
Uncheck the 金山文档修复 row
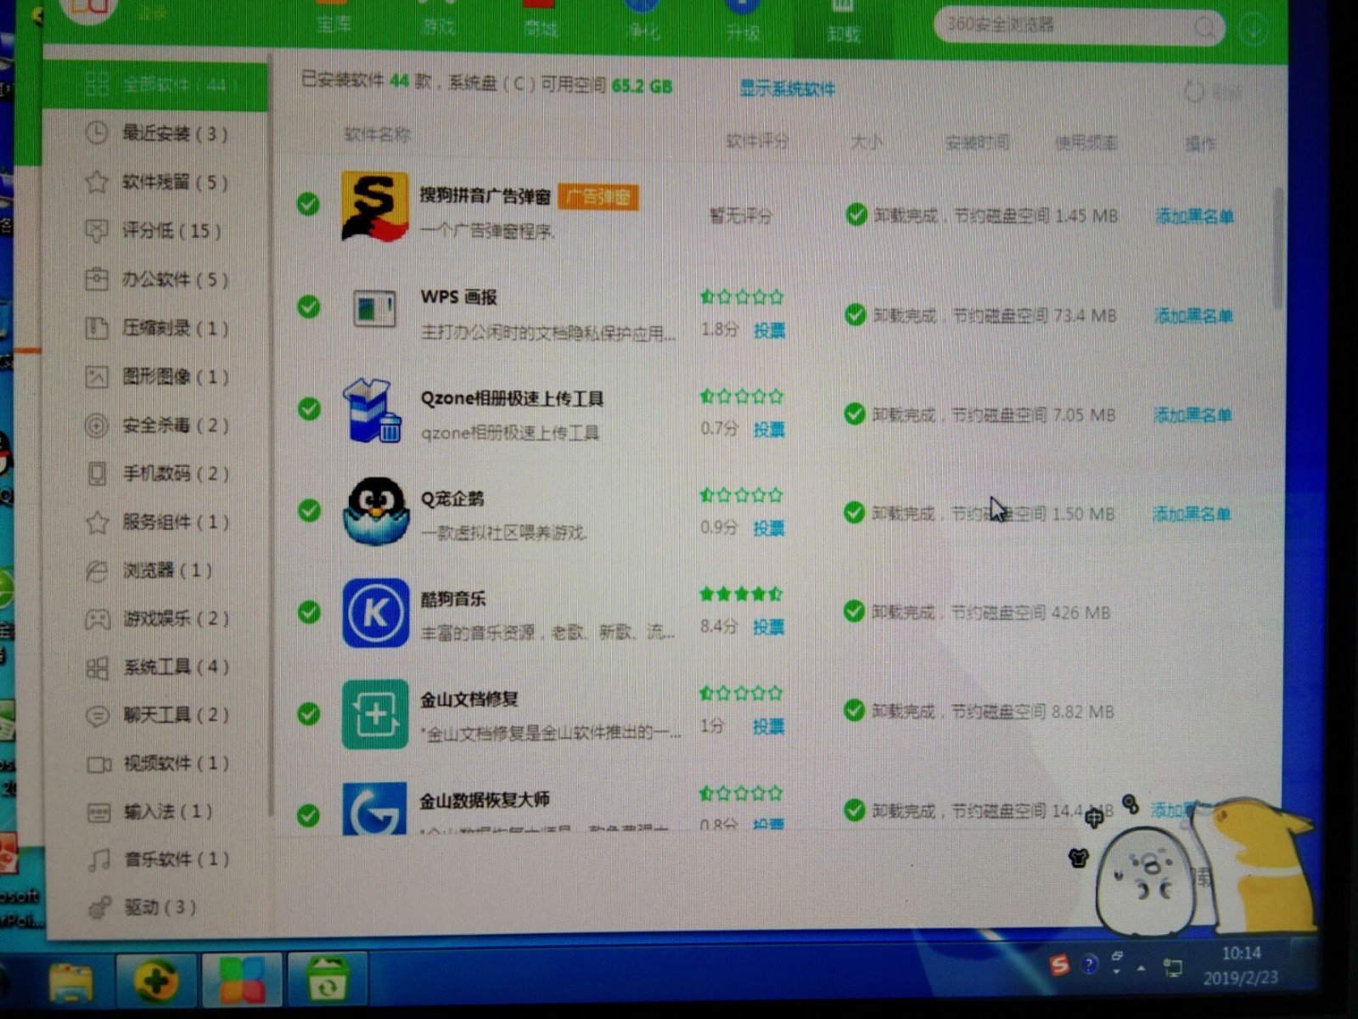click(x=309, y=709)
